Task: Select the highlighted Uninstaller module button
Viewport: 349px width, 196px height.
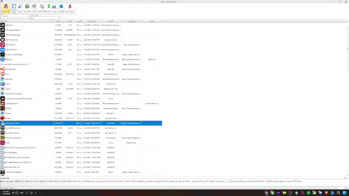Action: 6,8
